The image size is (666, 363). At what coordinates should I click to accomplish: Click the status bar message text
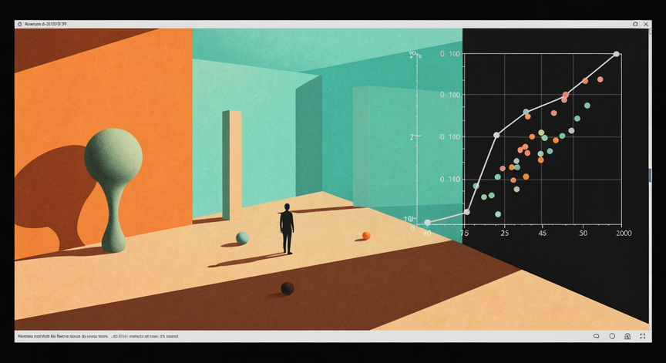(98, 336)
